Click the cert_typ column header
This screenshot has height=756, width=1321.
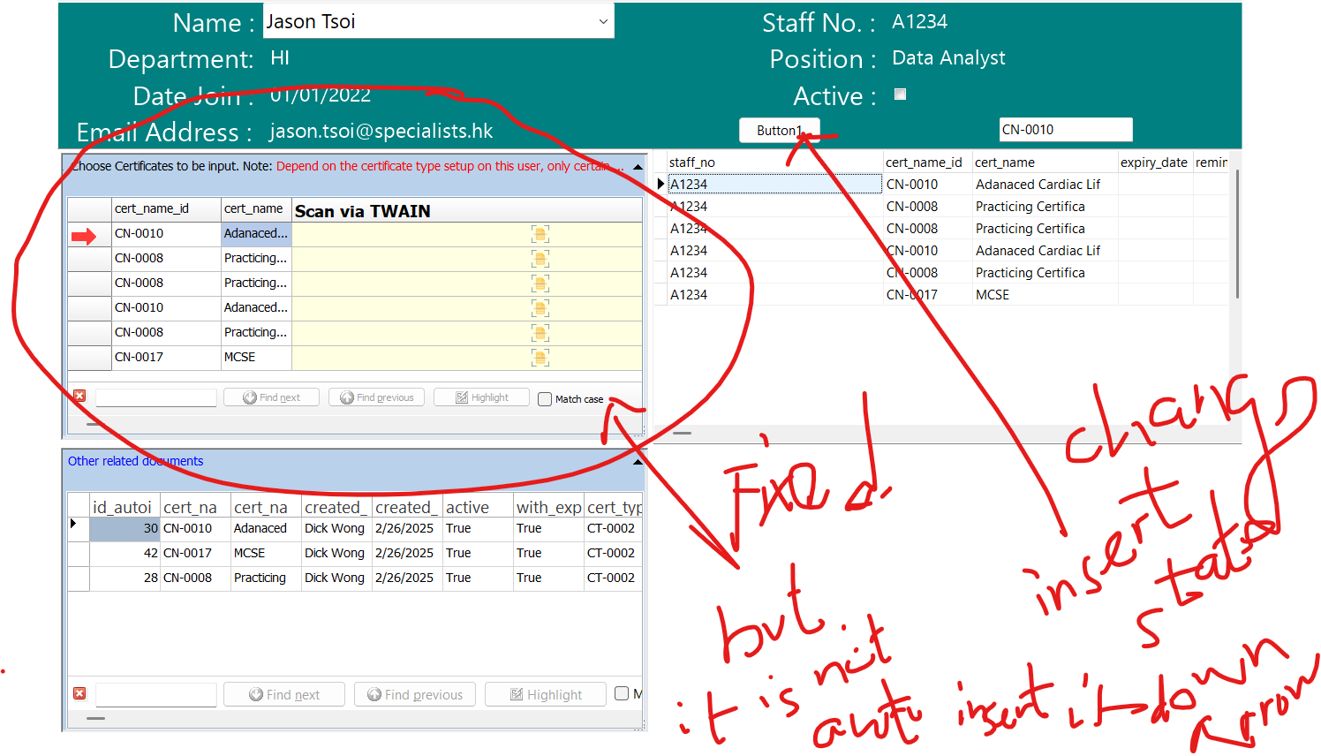(614, 507)
